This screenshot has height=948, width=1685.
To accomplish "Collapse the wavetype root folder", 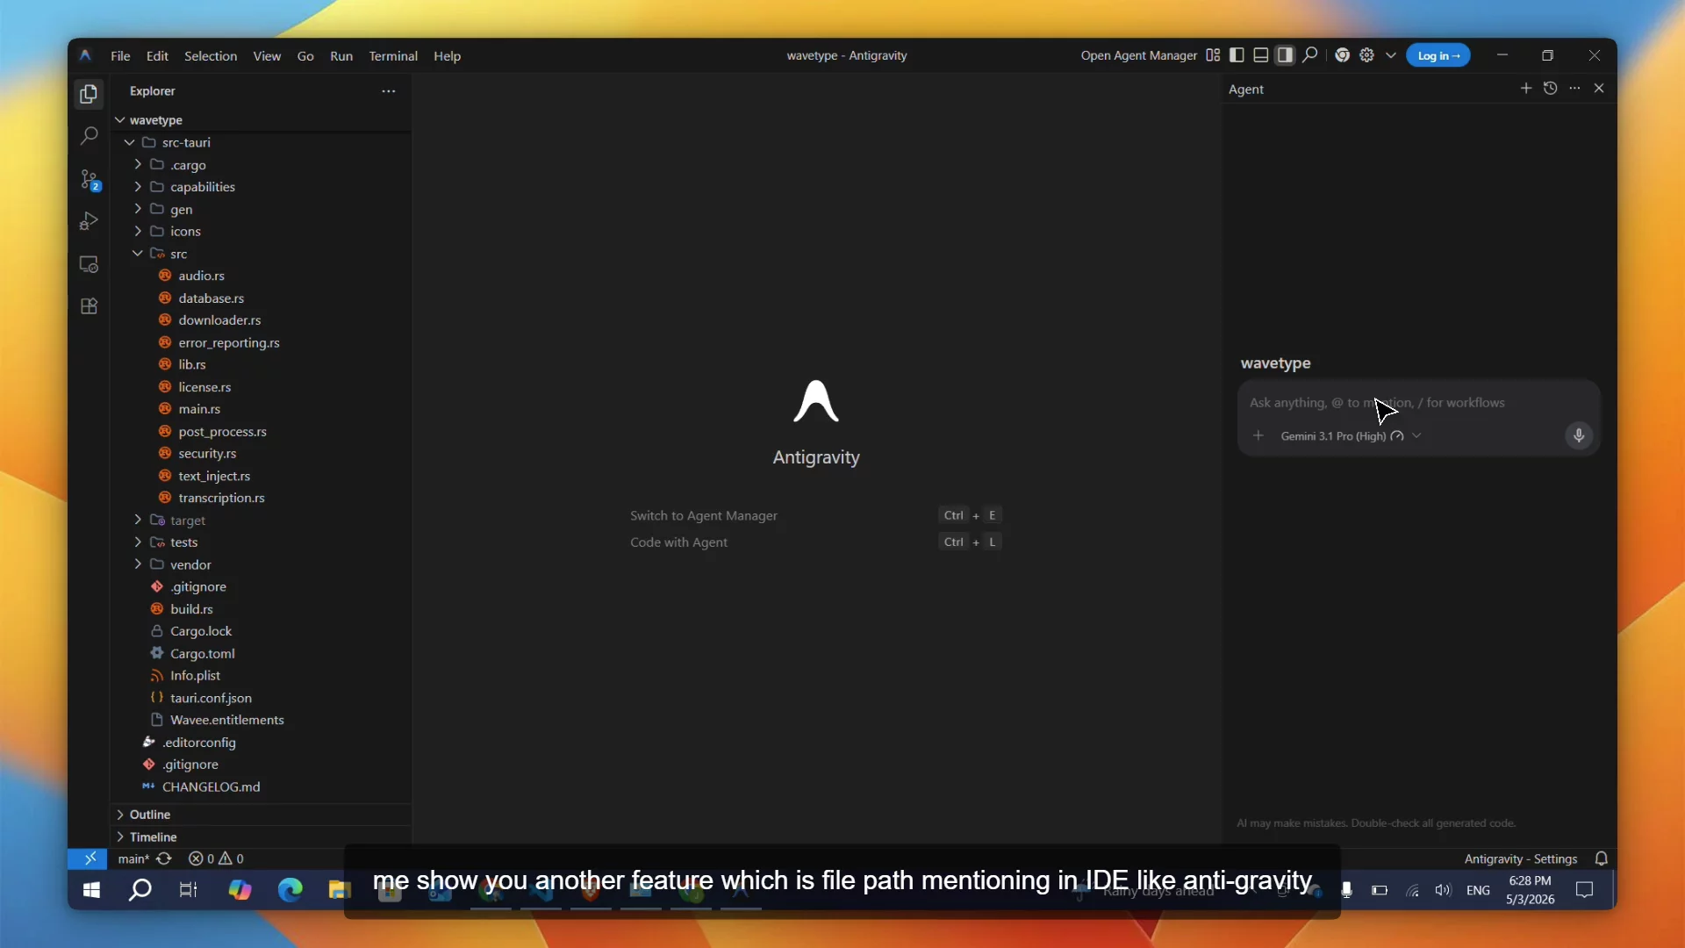I will (120, 120).
